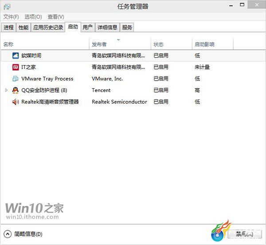Click 青岛软媒 publisher in 软媒时间 row

(118, 55)
